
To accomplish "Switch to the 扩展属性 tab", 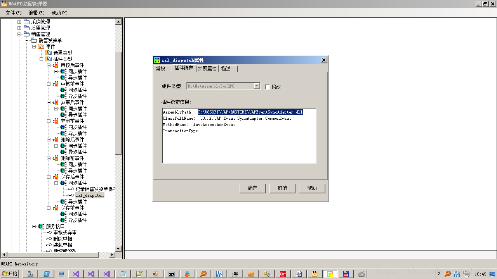I will [207, 69].
